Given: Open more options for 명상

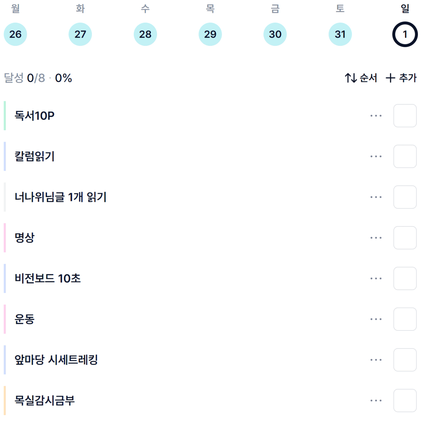Looking at the screenshot, I should pyautogui.click(x=376, y=238).
